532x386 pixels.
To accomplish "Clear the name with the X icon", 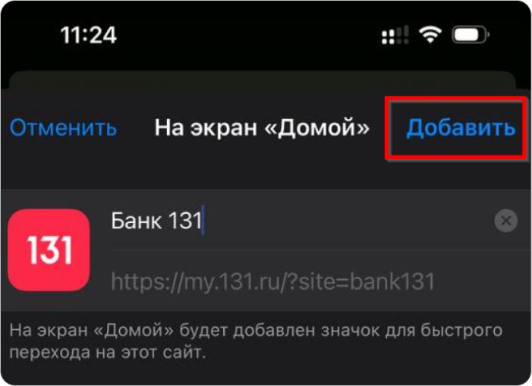I will point(505,221).
